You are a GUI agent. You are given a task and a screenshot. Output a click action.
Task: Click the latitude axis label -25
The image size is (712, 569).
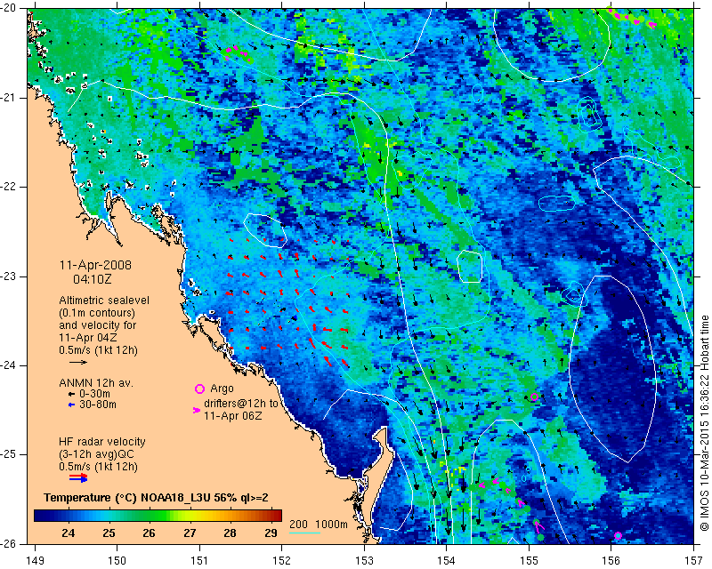[x=9, y=454]
